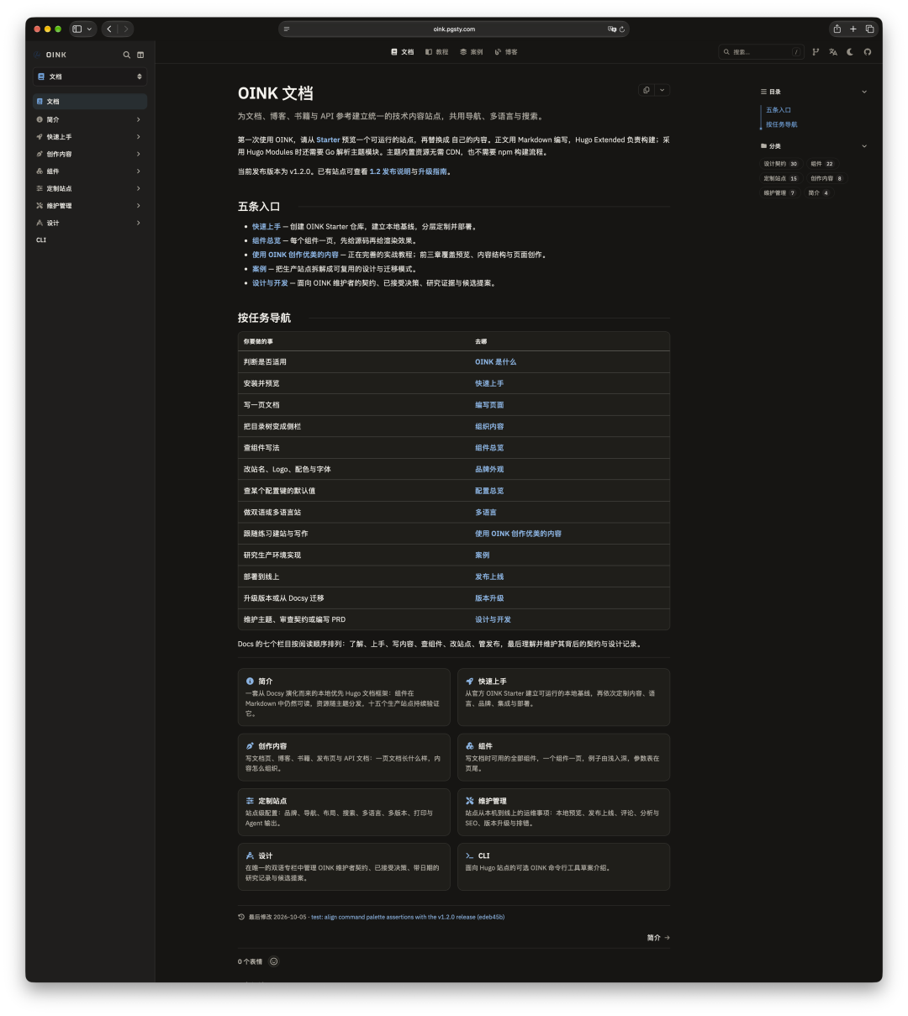Follow the OINK 是什么 link in the table
This screenshot has height=1016, width=908.
click(x=496, y=362)
